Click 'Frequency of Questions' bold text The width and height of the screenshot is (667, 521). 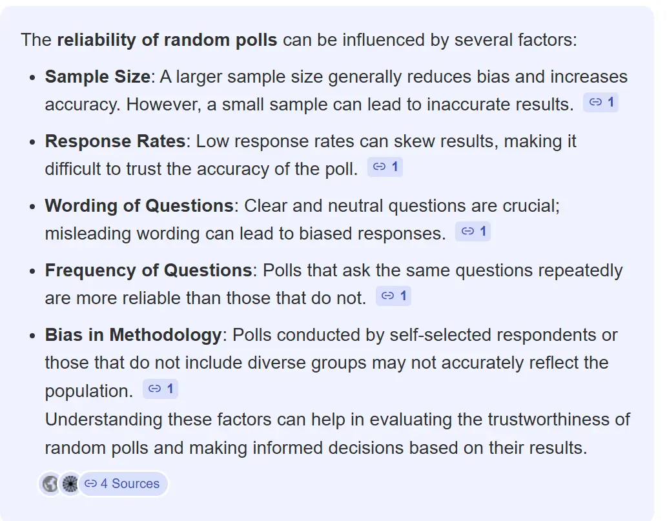(x=148, y=270)
